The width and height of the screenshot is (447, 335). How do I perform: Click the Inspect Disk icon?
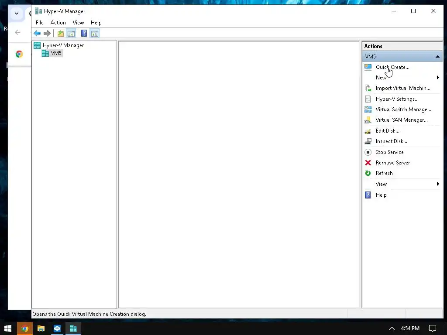(x=368, y=141)
